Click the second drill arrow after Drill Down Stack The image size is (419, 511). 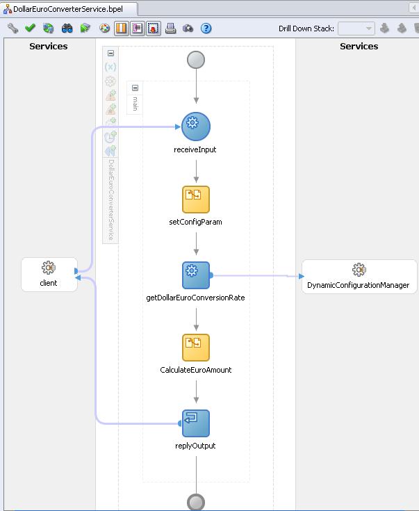click(x=402, y=28)
